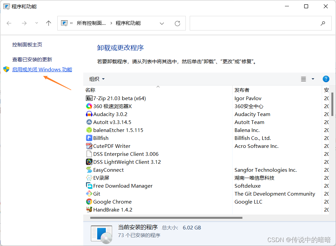Screen dimensions: 336x246
Task: Click the DSS Enterprise Client blank icon
Action: tap(89, 154)
